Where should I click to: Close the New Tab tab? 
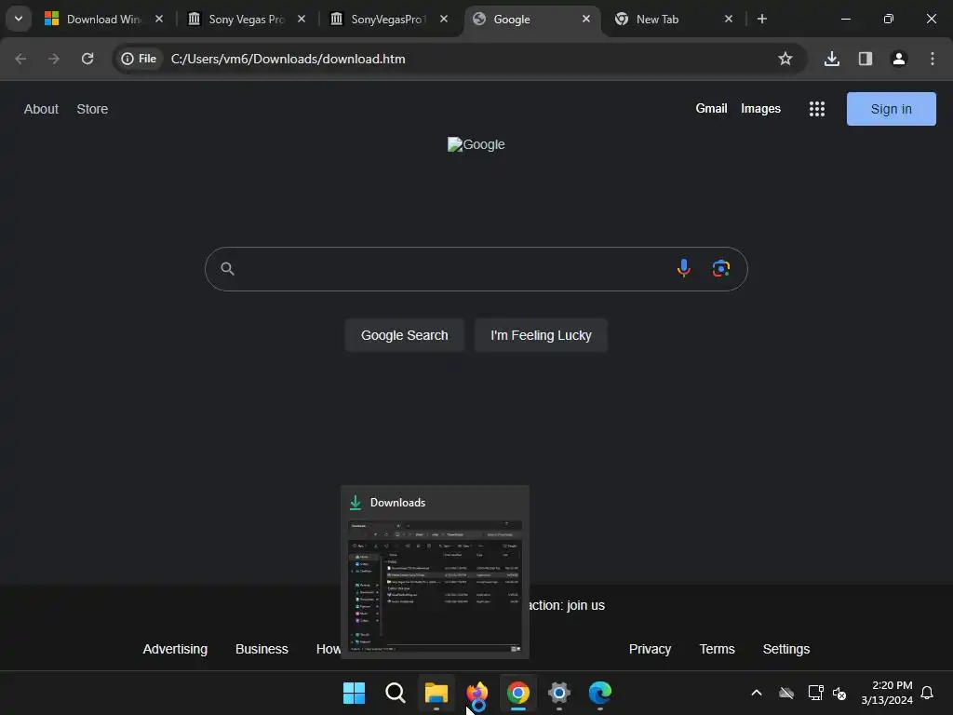point(729,19)
